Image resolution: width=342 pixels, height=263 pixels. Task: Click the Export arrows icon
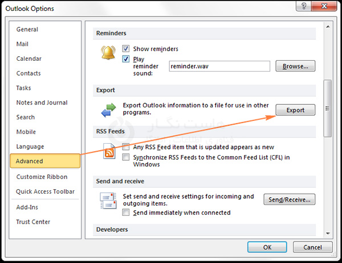click(108, 110)
